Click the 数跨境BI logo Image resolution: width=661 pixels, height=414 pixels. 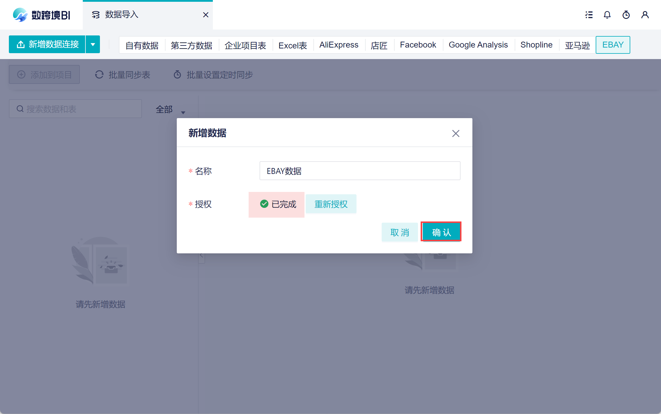(42, 15)
